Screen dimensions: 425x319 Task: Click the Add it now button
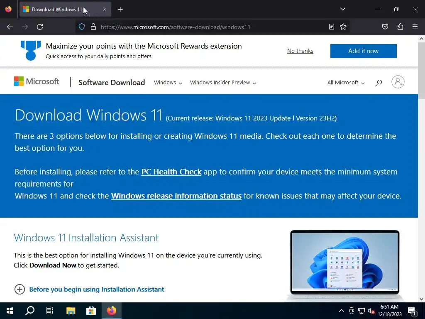[x=364, y=51]
